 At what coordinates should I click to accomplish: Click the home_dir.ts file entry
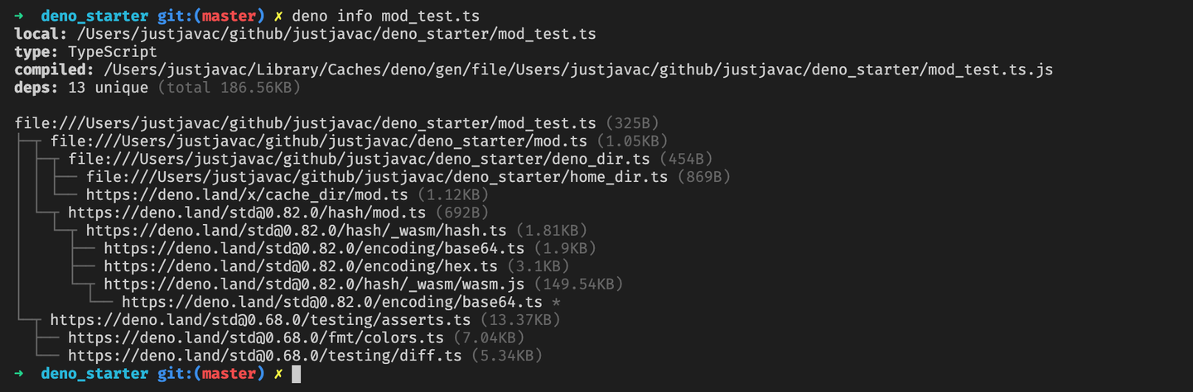coord(377,177)
